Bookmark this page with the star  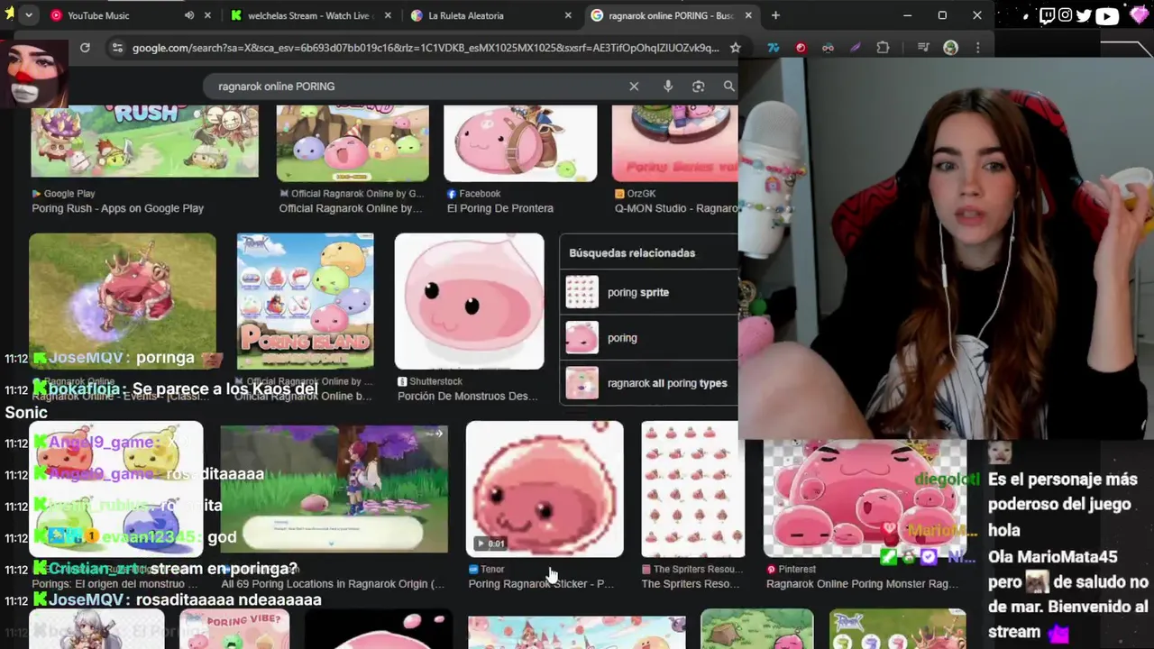click(736, 48)
